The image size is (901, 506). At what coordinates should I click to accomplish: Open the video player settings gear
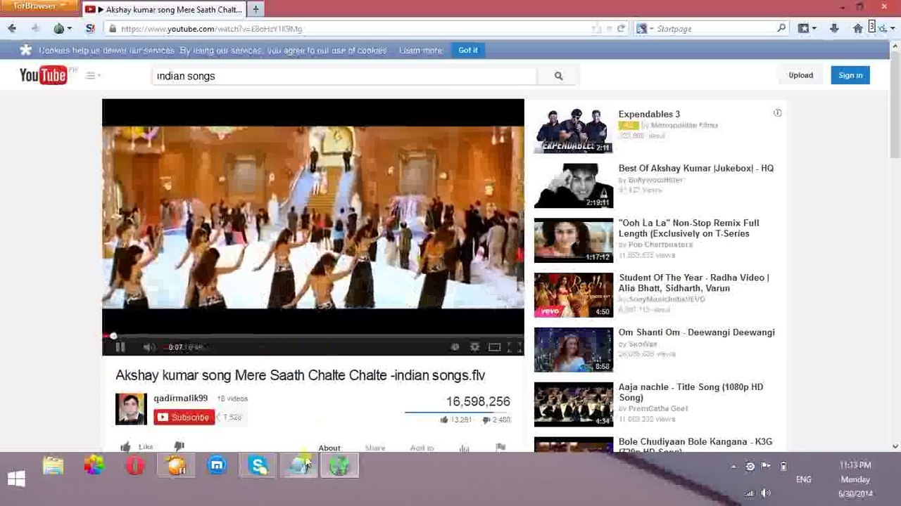474,346
